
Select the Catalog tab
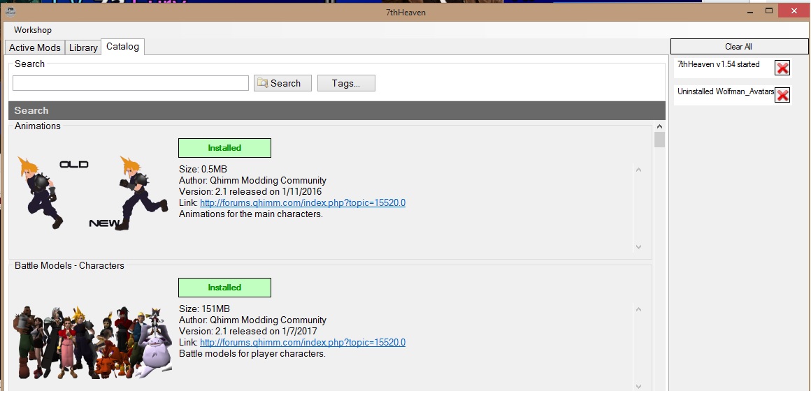coord(122,47)
